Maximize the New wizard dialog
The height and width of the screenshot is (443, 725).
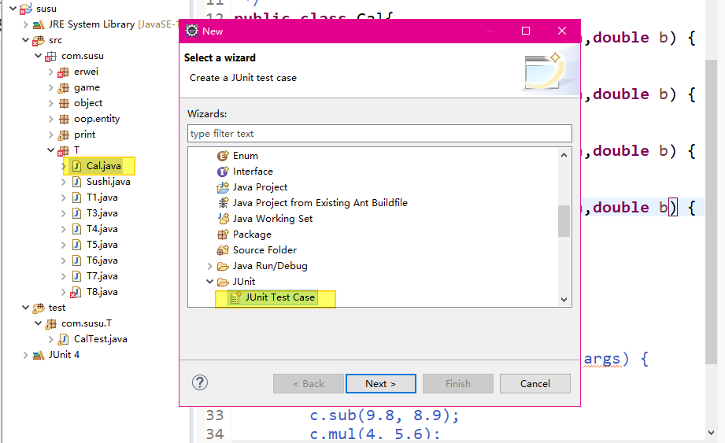point(526,31)
